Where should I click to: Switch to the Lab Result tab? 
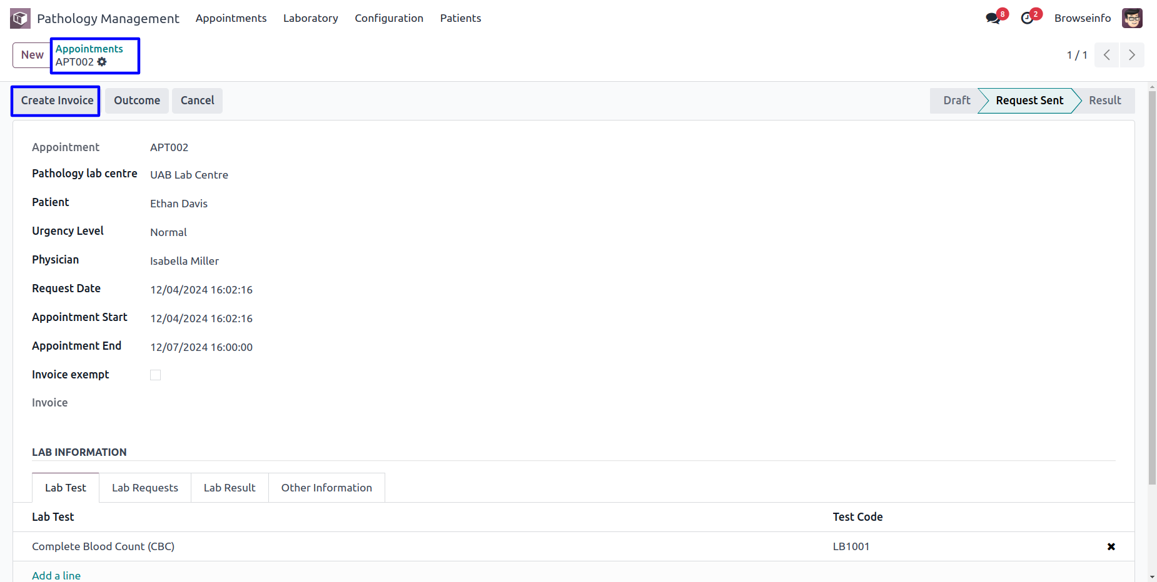pyautogui.click(x=230, y=488)
